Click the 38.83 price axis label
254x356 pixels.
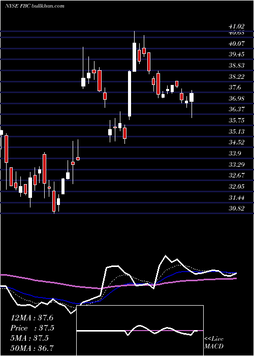(237, 66)
